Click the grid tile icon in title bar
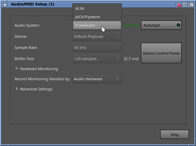 click(185, 5)
